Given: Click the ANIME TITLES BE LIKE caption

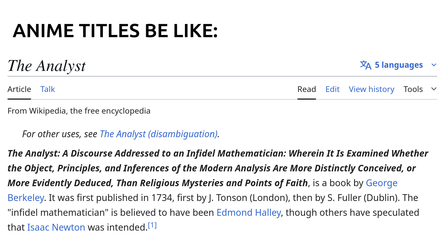Looking at the screenshot, I should click(115, 31).
